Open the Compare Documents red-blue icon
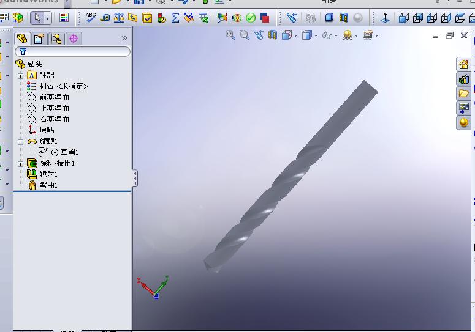Image resolution: width=475 pixels, height=332 pixels. click(x=265, y=18)
